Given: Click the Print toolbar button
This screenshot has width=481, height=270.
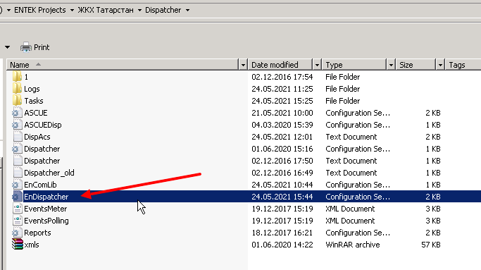Looking at the screenshot, I should tap(35, 47).
